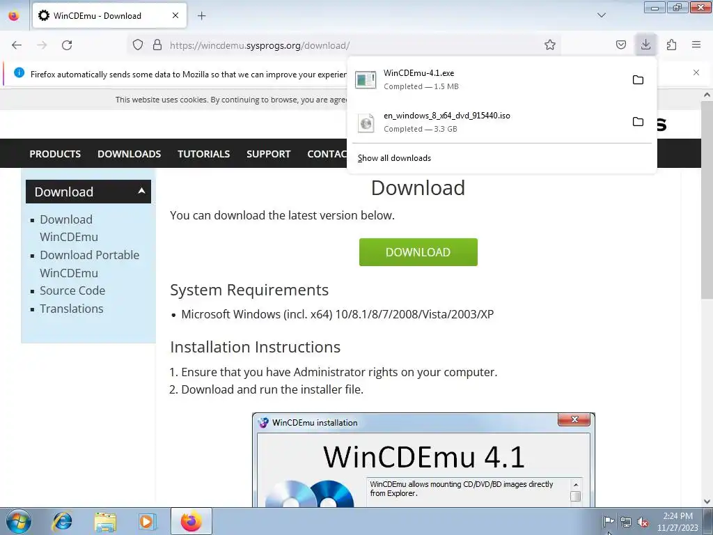
Task: Open the DOWNLOADS menu
Action: [129, 154]
